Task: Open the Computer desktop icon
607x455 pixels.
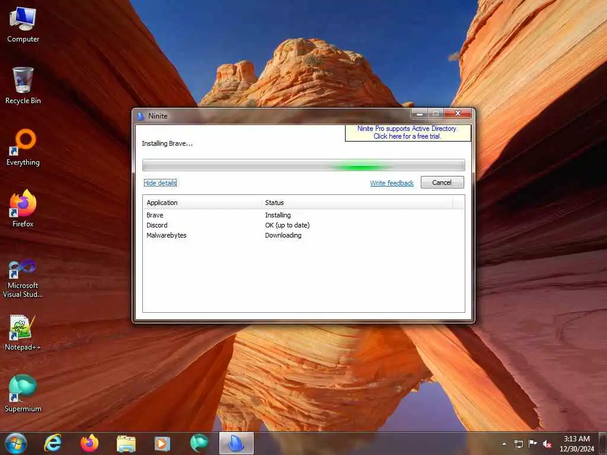Action: tap(23, 25)
